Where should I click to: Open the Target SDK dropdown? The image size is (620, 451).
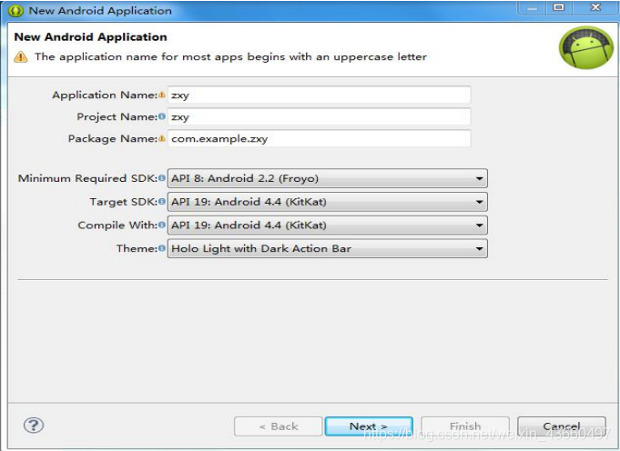coord(328,202)
